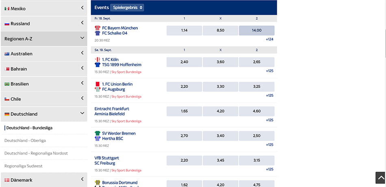Click the Dänemark flag icon
Screen dimensions: 386x187
[7, 180]
